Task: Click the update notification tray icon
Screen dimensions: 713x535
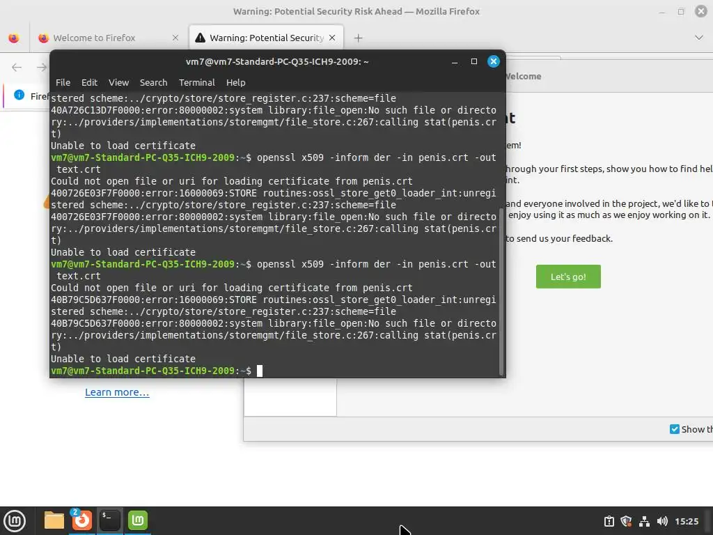Action: pos(609,521)
